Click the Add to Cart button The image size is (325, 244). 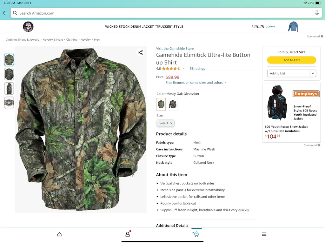point(292,60)
